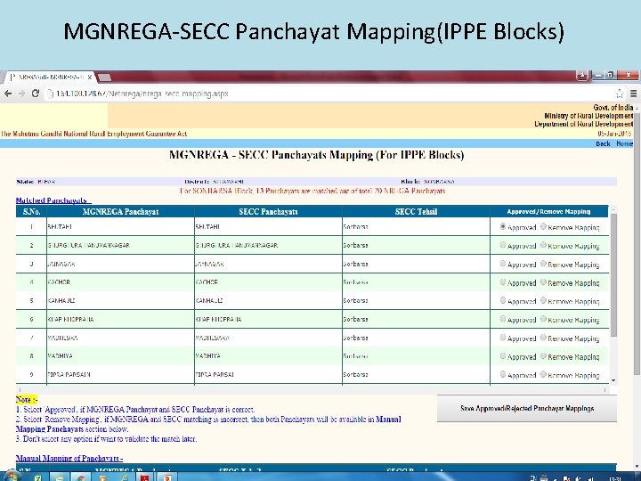Select Approved for row 5 KANHAULI

[x=503, y=301]
